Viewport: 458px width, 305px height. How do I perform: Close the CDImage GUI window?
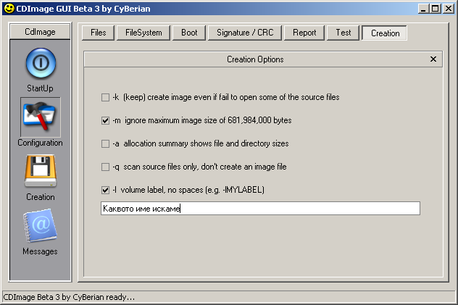click(x=448, y=9)
